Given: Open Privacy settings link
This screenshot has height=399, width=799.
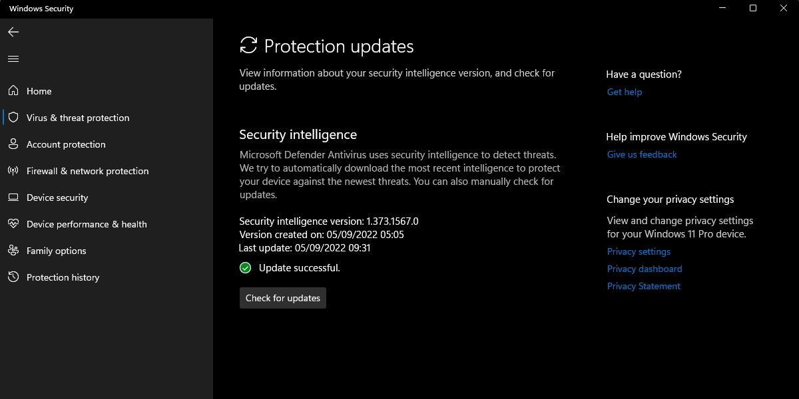Looking at the screenshot, I should coord(639,251).
